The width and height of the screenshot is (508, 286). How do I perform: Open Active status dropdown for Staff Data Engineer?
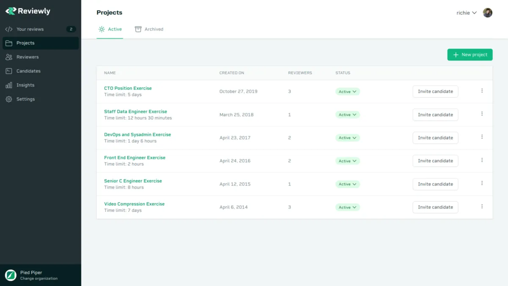(x=348, y=115)
